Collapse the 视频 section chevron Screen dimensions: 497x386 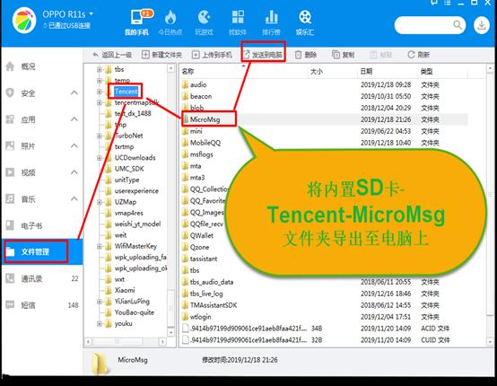74,172
